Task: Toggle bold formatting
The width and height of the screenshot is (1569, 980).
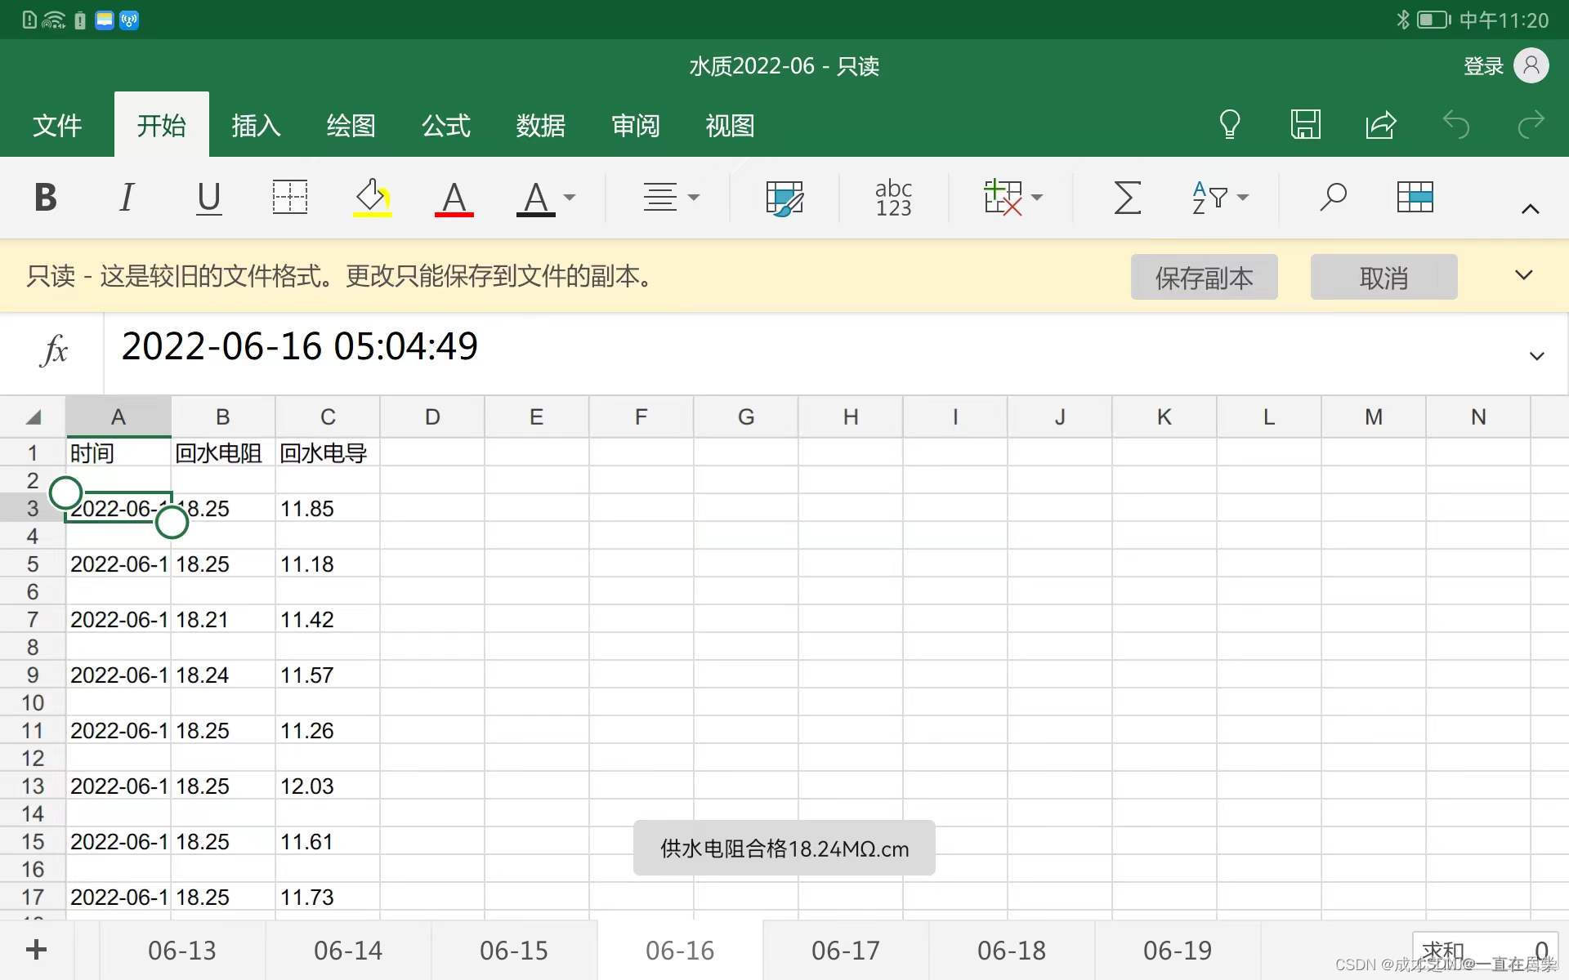Action: (46, 198)
